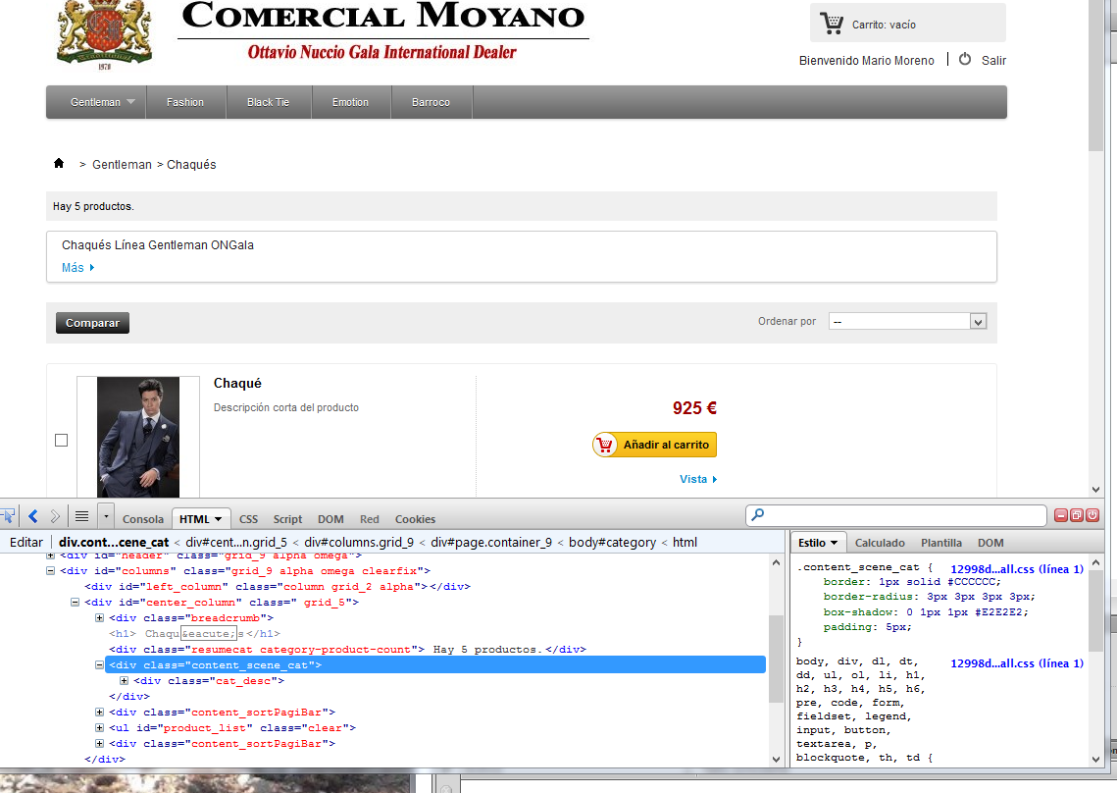The image size is (1117, 793).
Task: Click cart icon on Añadir al carrito
Action: (605, 445)
